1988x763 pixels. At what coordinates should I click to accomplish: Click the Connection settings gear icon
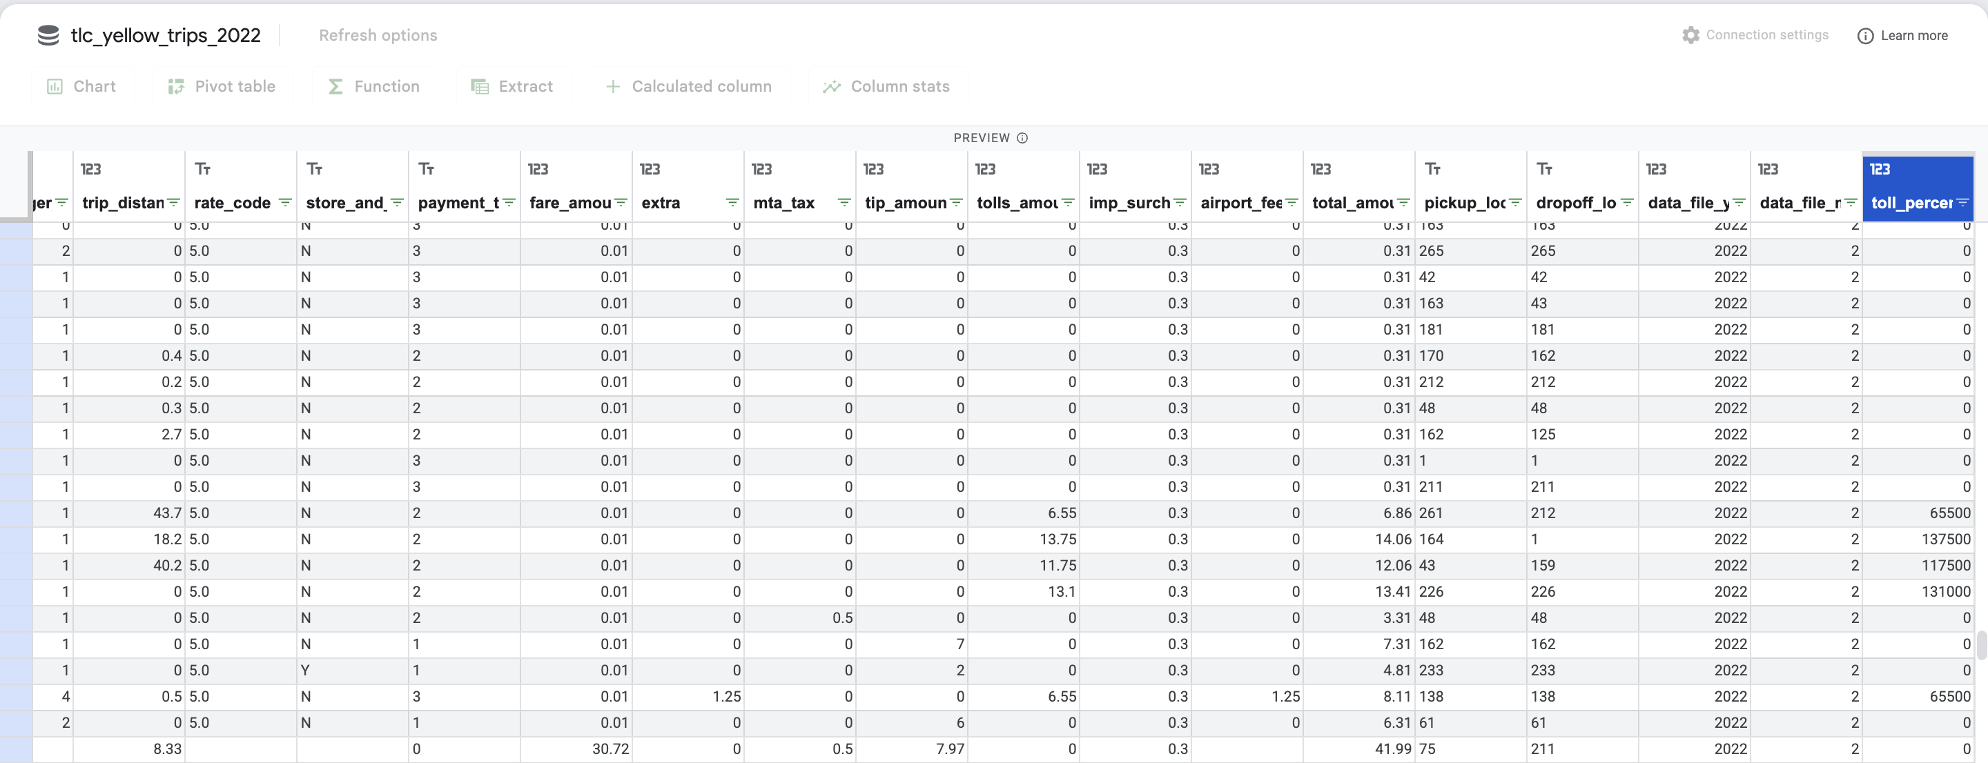pos(1690,35)
